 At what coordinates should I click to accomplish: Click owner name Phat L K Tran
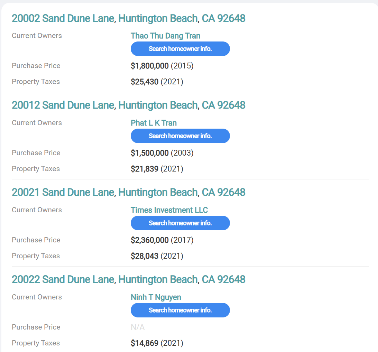pos(154,123)
